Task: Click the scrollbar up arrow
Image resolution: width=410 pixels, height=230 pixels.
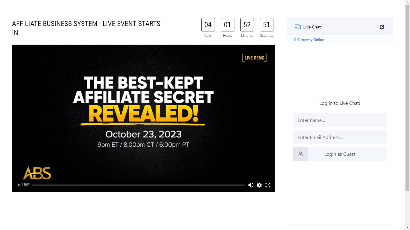Action: (407, 2)
